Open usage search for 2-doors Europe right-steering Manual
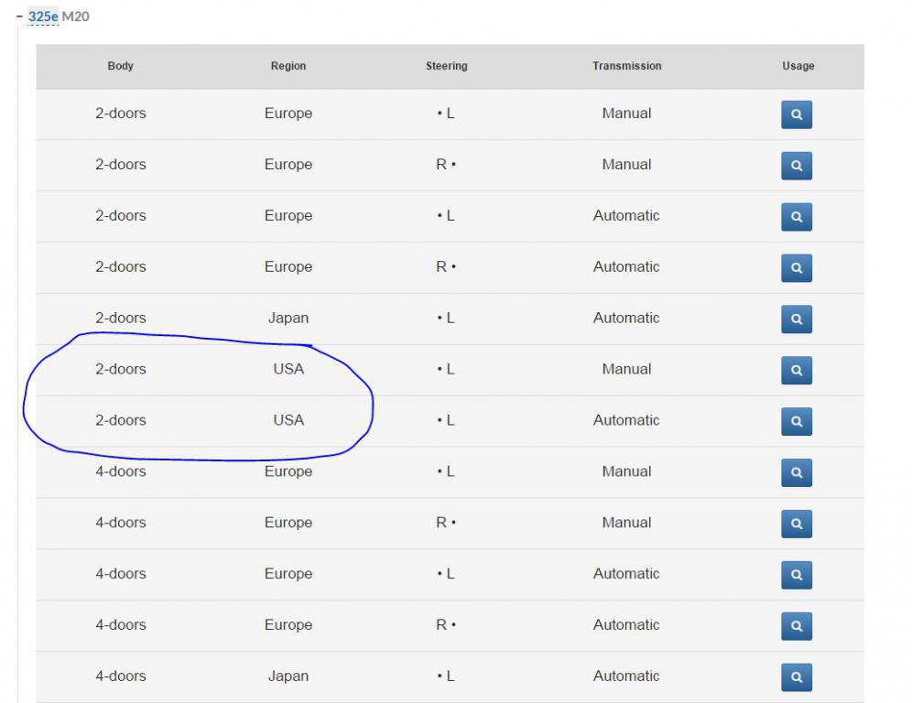 (x=796, y=166)
